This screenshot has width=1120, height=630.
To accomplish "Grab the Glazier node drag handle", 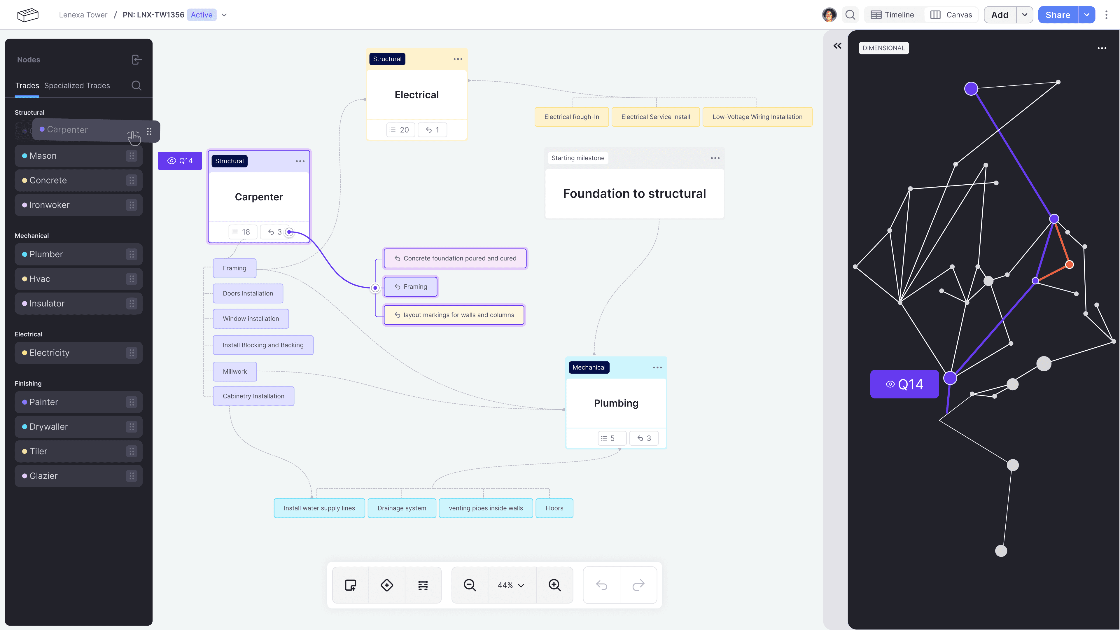I will (132, 476).
